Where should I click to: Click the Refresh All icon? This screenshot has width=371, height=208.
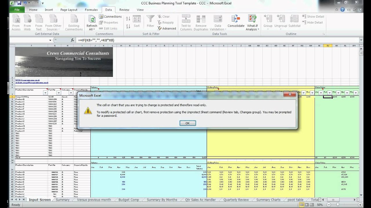[x=92, y=20]
